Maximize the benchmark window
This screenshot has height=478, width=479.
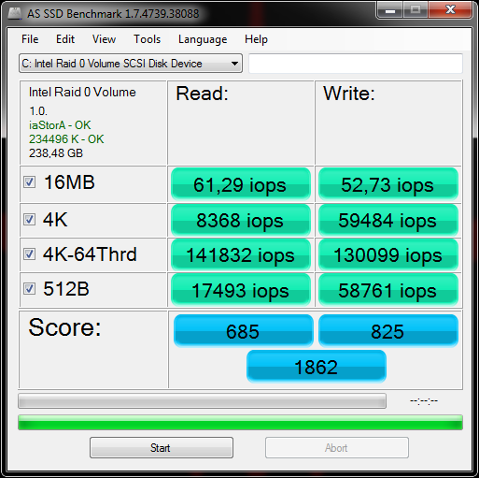coord(416,10)
